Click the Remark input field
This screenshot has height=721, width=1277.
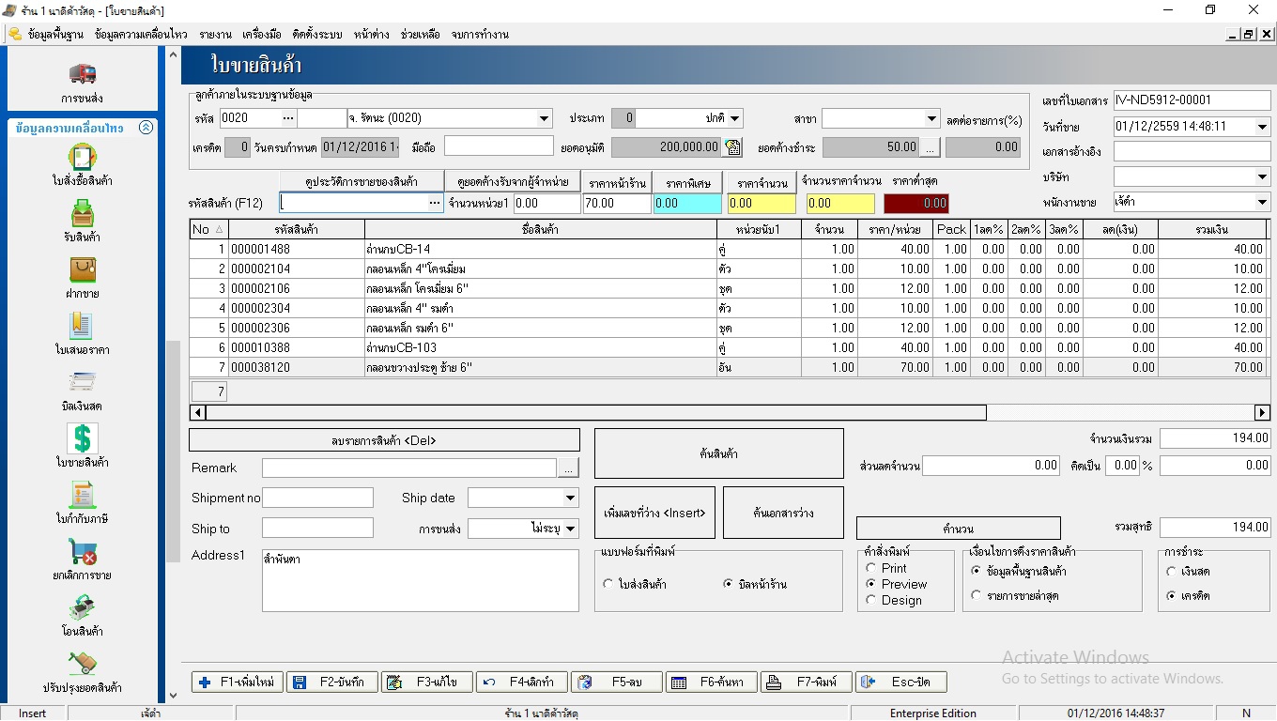408,468
